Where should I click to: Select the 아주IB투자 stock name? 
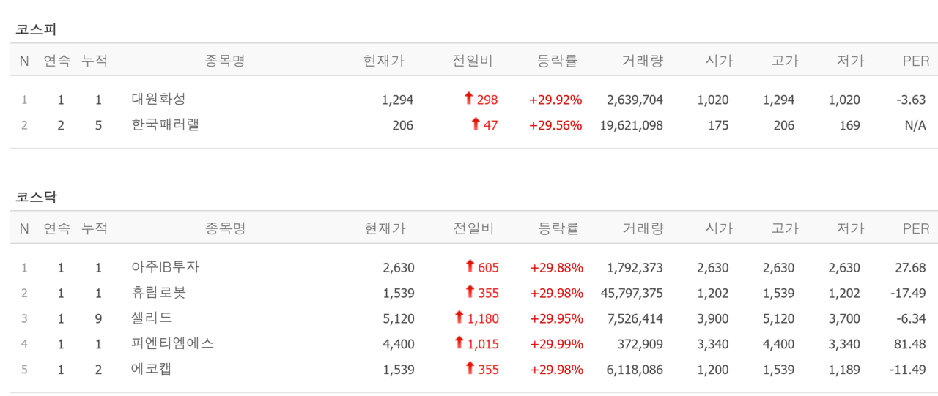[166, 267]
